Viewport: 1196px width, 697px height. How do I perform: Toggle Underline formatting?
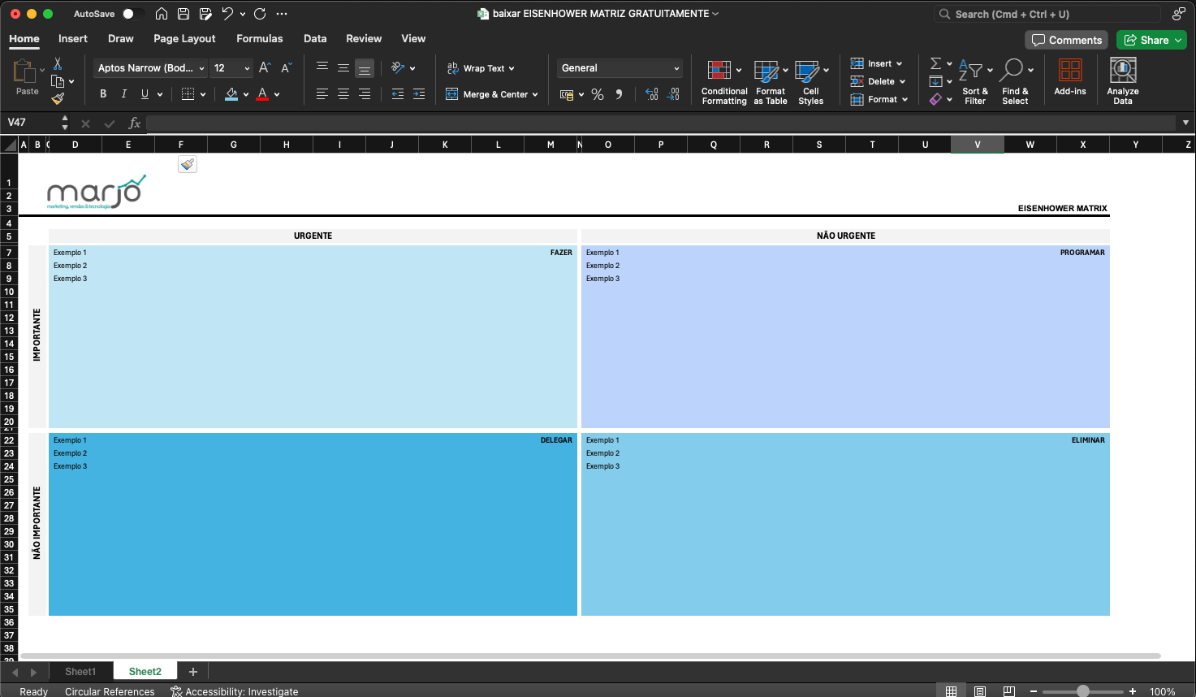pyautogui.click(x=145, y=94)
